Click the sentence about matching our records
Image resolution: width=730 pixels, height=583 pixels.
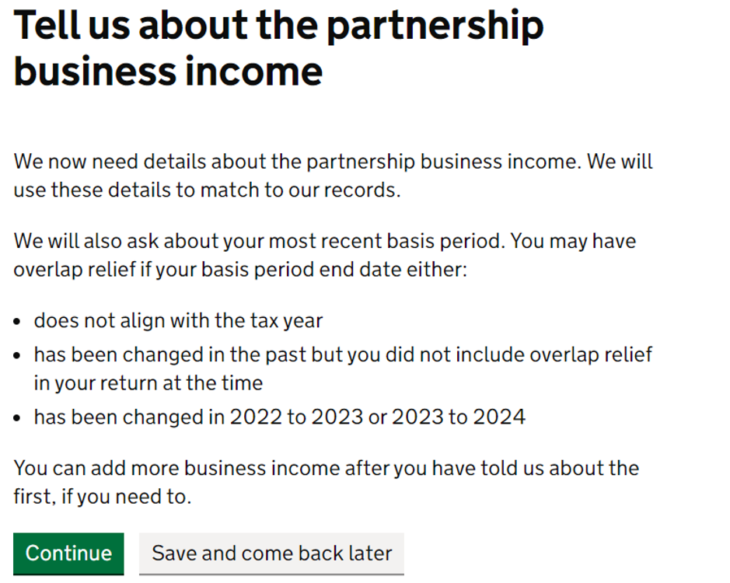[x=207, y=190]
